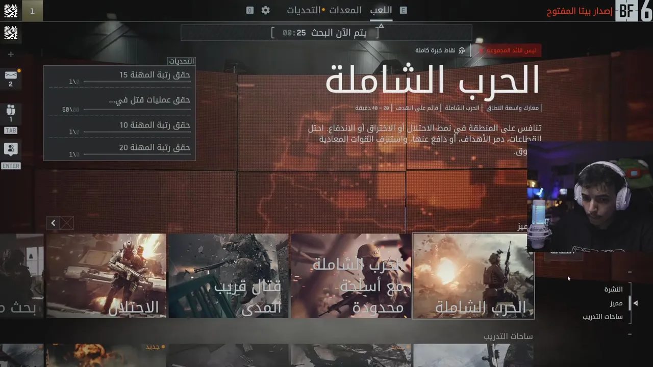Click the ليس قائد المجموعة red banner

coord(509,50)
